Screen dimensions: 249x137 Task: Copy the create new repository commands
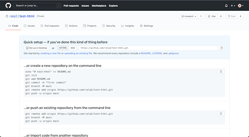coord(221,71)
